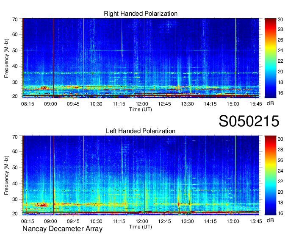Viewport: 288px width, 234px height.
Task: Click the 15:00 time tick on bottom plot
Action: (233, 221)
